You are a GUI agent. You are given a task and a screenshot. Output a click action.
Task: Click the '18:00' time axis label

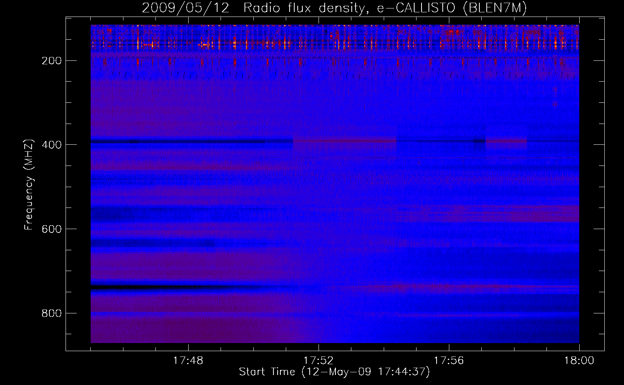(579, 361)
